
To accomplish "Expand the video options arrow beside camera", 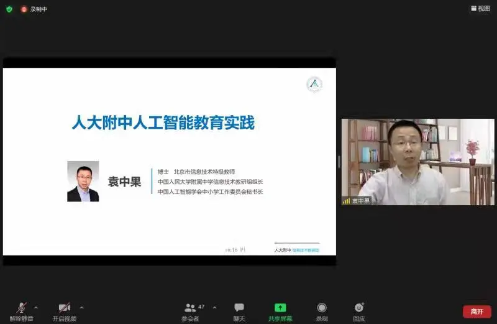I will pyautogui.click(x=81, y=307).
